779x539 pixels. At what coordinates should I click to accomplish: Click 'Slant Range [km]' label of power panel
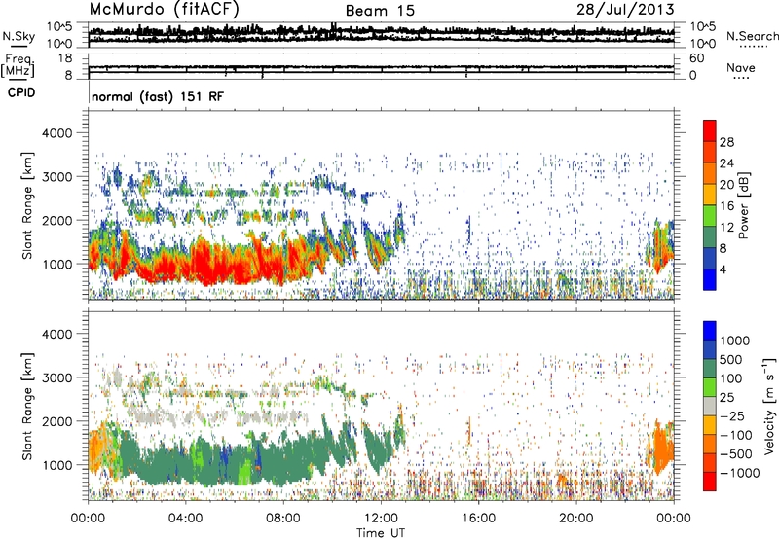point(27,205)
